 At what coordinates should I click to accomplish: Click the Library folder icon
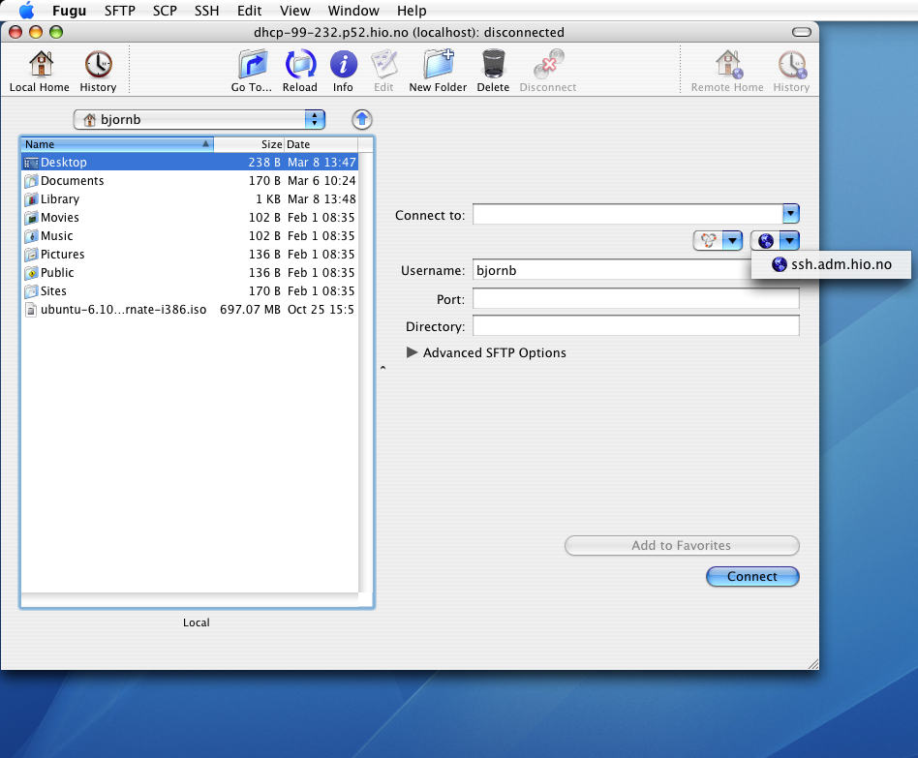pyautogui.click(x=31, y=199)
